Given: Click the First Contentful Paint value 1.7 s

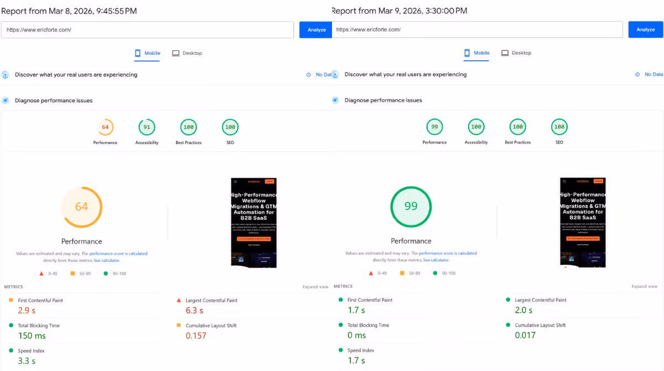Looking at the screenshot, I should (x=356, y=310).
